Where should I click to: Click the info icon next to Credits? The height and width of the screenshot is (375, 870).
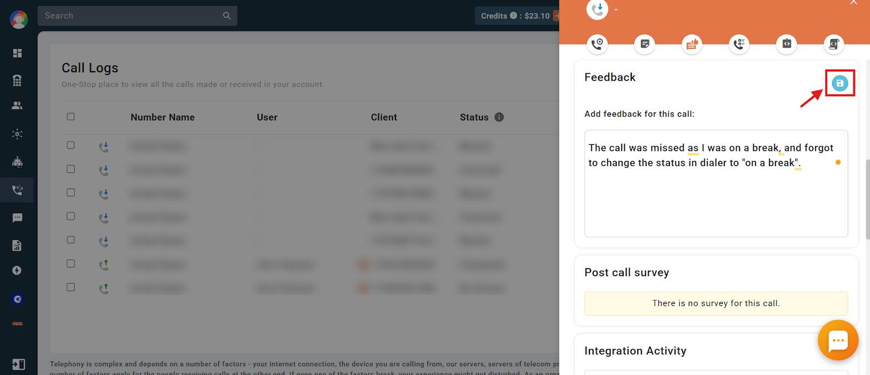click(x=513, y=16)
